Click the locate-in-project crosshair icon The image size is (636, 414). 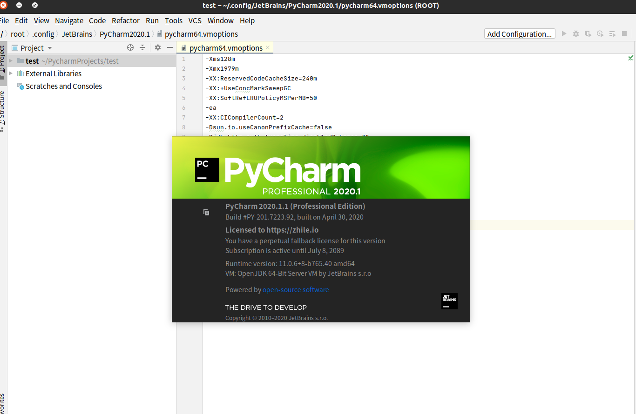pyautogui.click(x=130, y=47)
